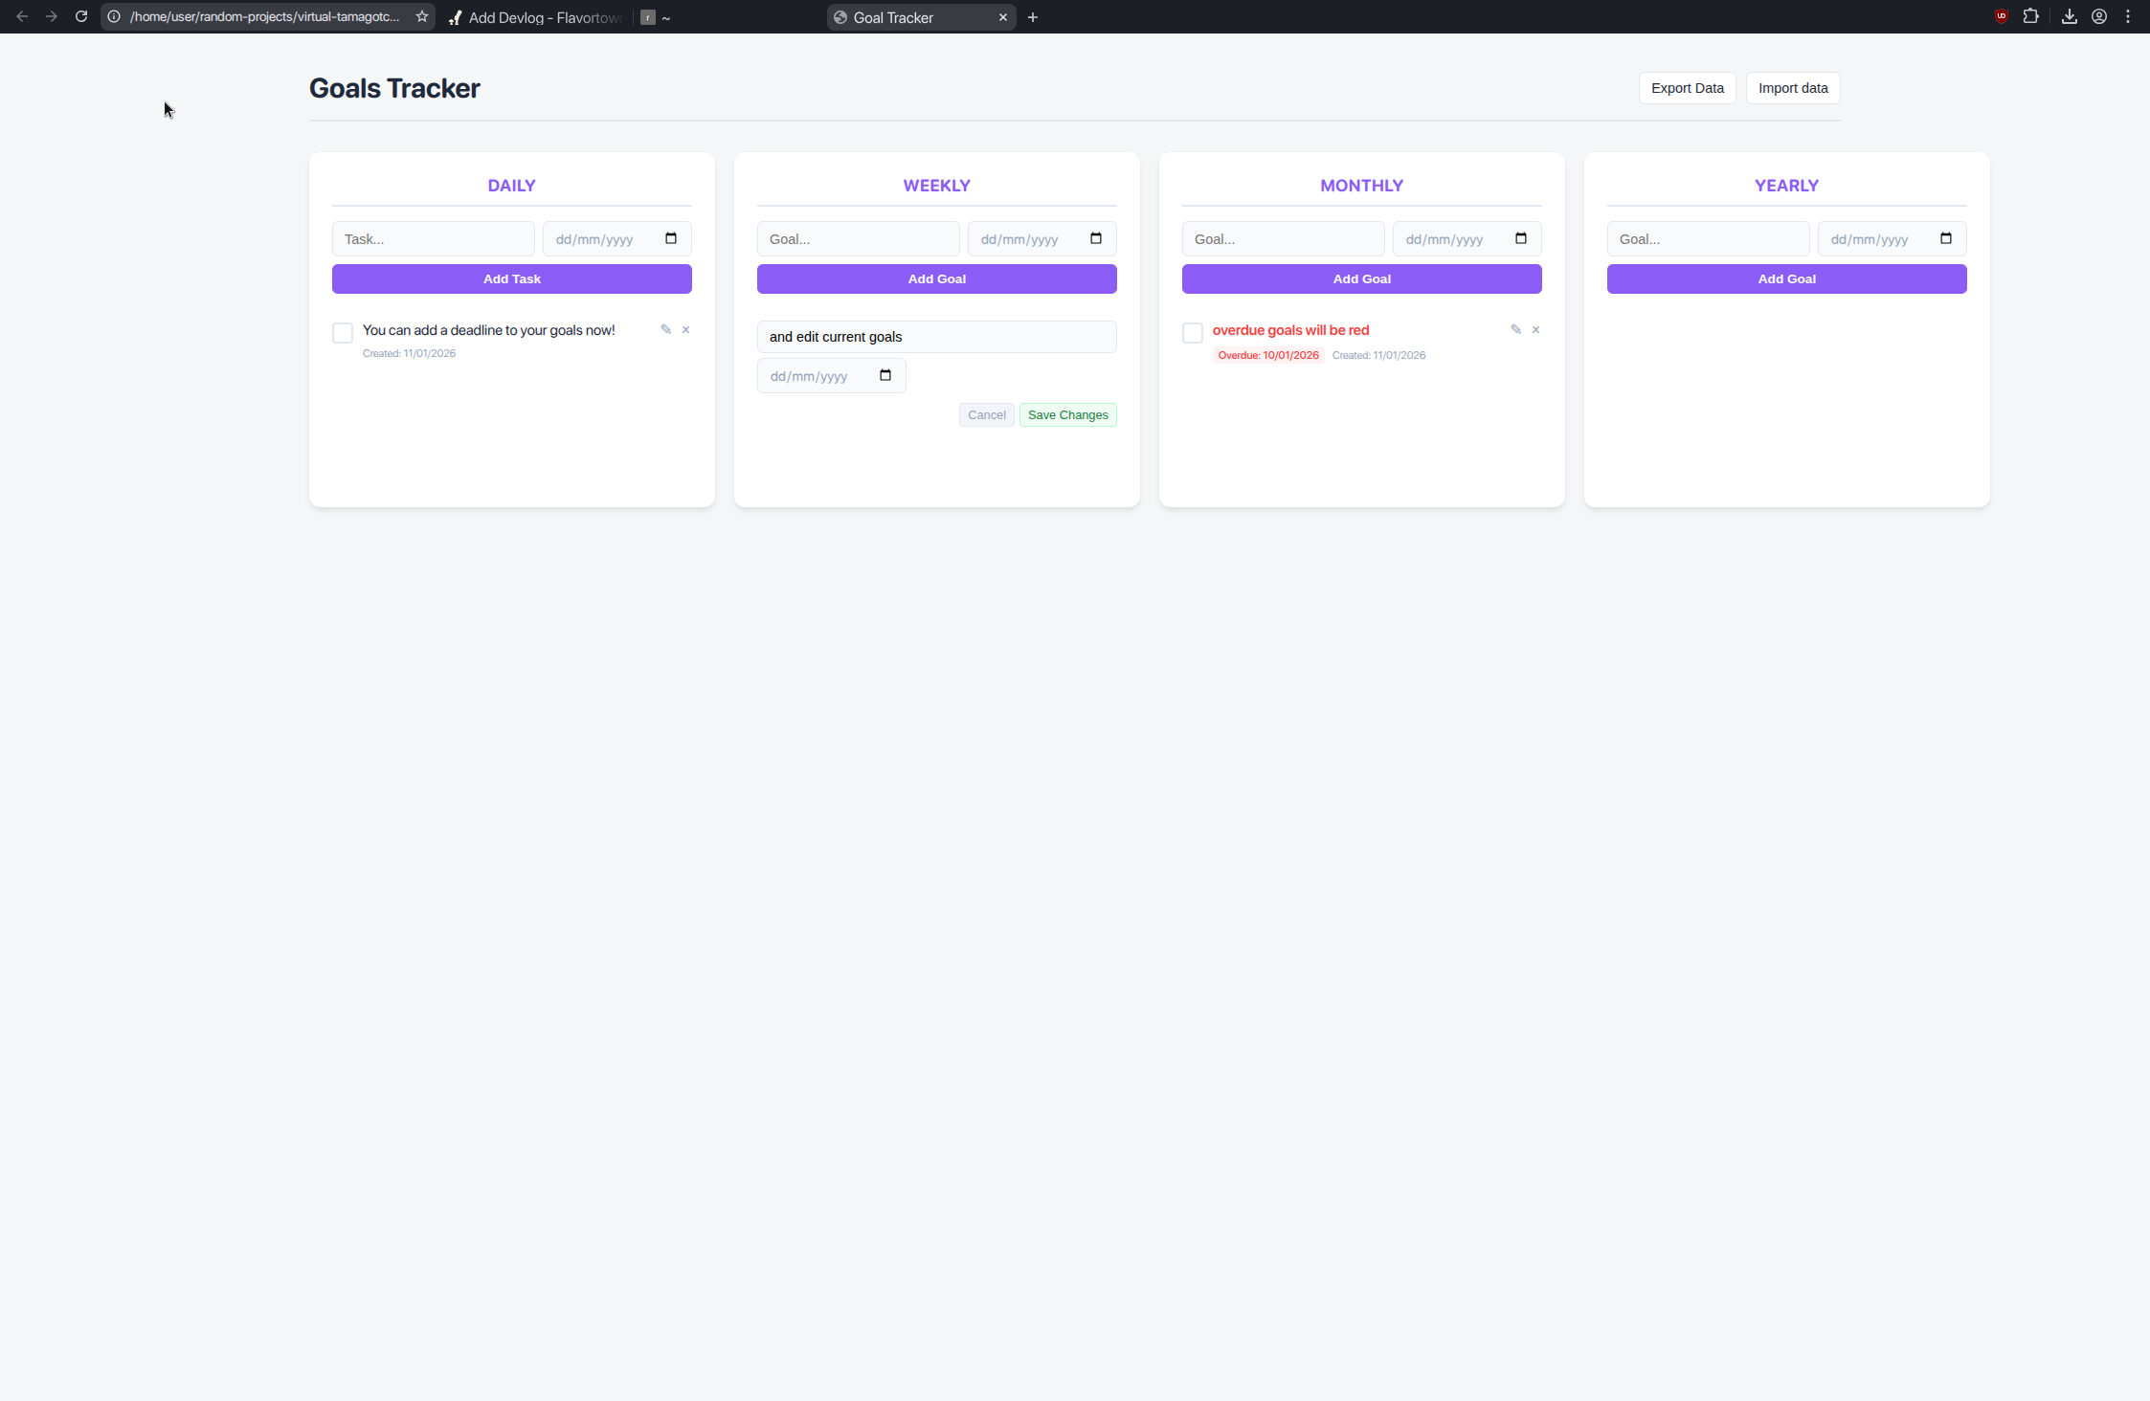Click pencil icon on overdue monthly goal
Screen dimensions: 2150x1401
click(x=1515, y=329)
